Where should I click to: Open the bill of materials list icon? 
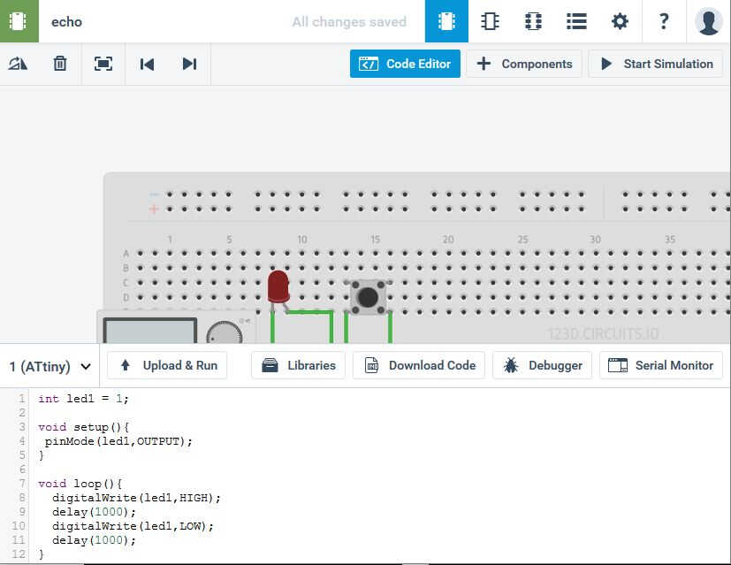pos(576,21)
